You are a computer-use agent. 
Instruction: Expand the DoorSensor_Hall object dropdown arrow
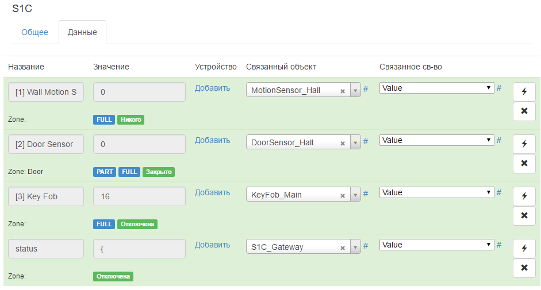coord(355,143)
